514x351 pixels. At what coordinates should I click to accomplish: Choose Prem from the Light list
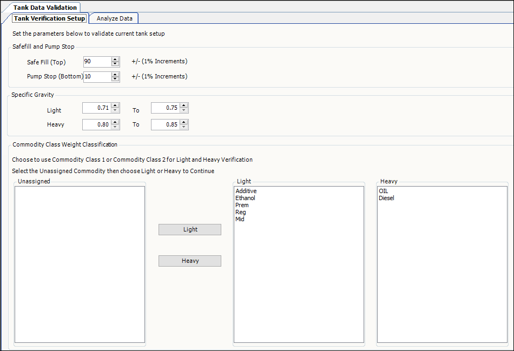coord(242,205)
